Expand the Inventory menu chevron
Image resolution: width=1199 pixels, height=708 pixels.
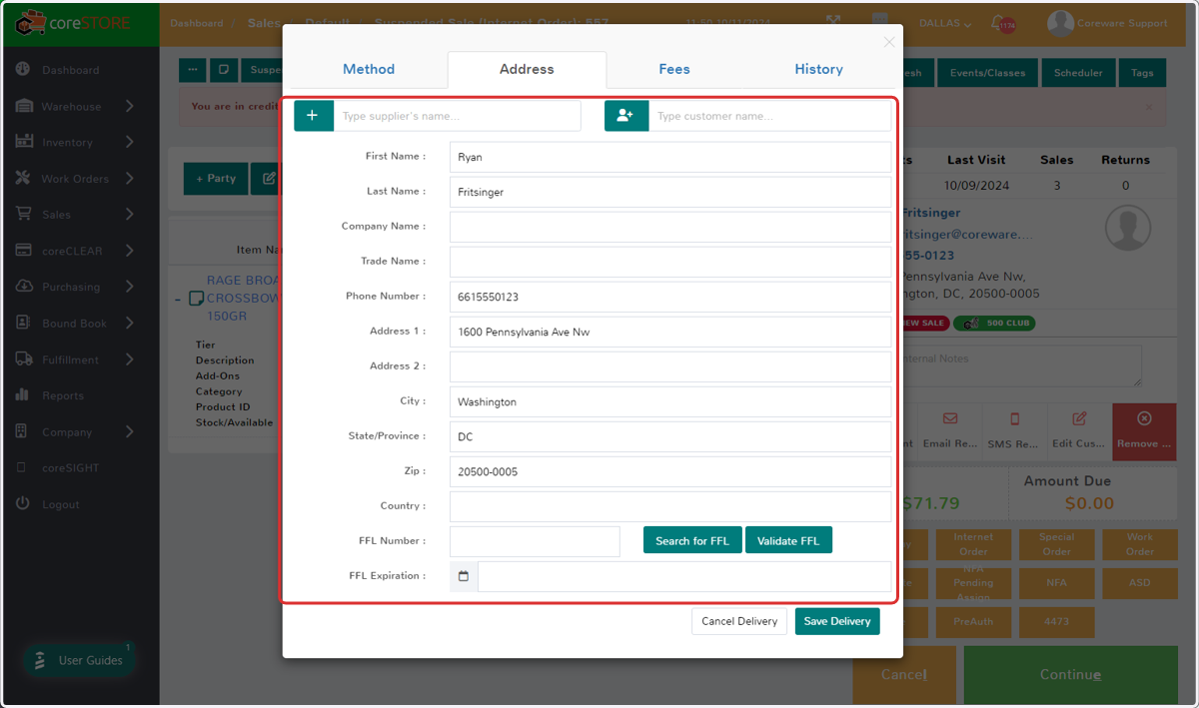pyautogui.click(x=130, y=142)
